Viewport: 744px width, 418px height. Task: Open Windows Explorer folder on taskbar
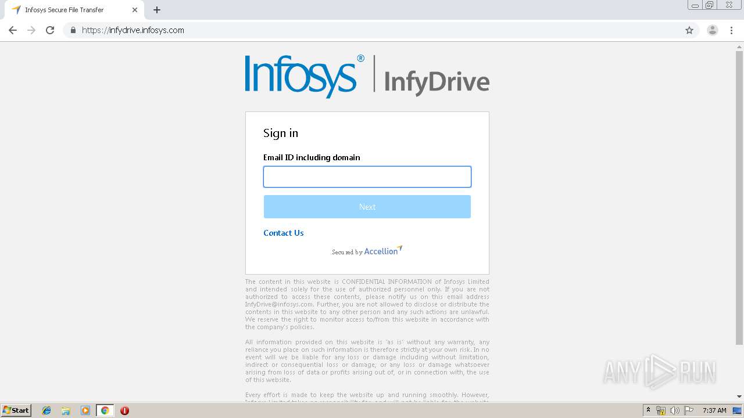click(x=66, y=410)
